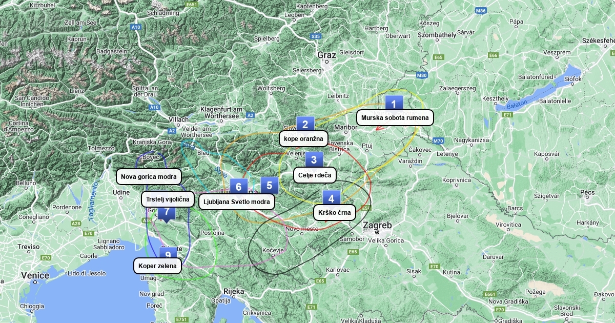Select the Venice city label
Viewport: 615px width, 323px height.
tap(35, 275)
